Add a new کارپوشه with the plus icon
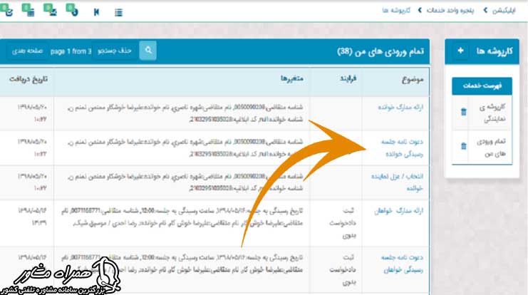528x295 pixels. click(x=460, y=51)
